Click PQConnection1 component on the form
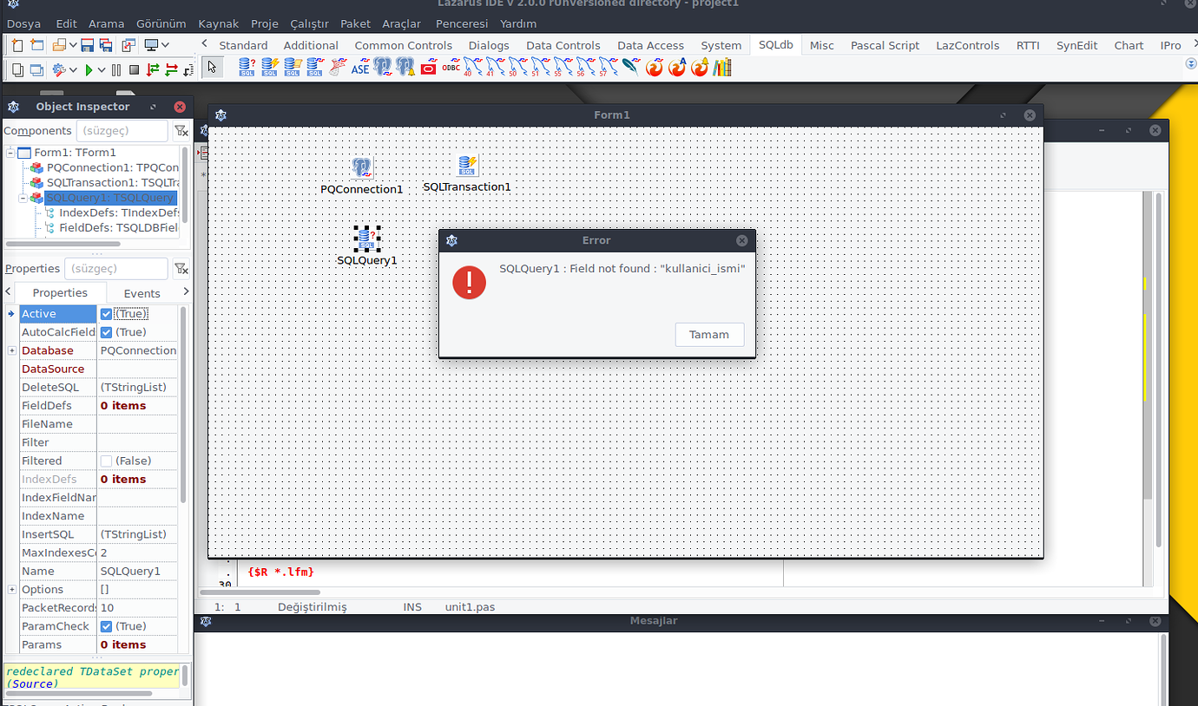The width and height of the screenshot is (1198, 706). click(x=362, y=167)
